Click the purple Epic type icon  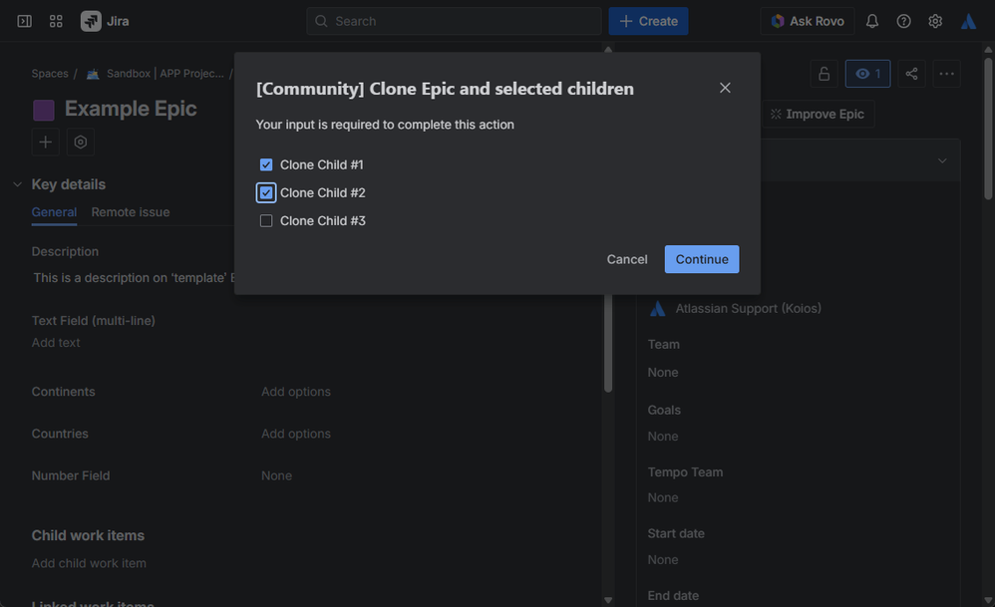[x=43, y=110]
